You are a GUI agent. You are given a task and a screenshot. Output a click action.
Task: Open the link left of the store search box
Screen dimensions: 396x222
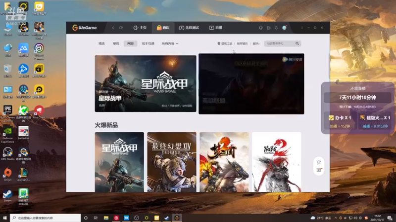[256, 43]
